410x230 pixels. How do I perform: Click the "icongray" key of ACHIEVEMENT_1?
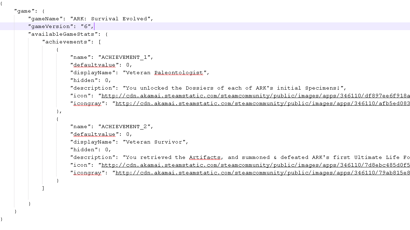(87, 104)
